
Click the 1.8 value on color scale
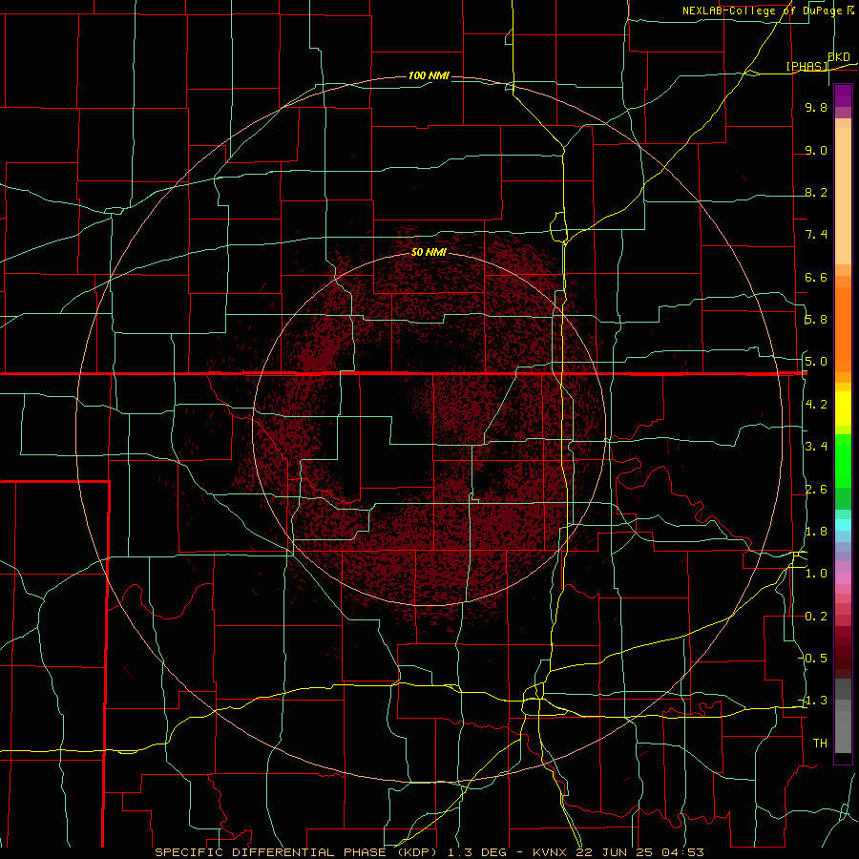(816, 532)
